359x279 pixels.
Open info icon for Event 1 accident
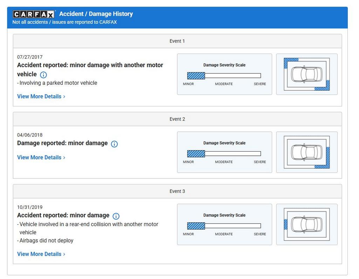tap(43, 75)
